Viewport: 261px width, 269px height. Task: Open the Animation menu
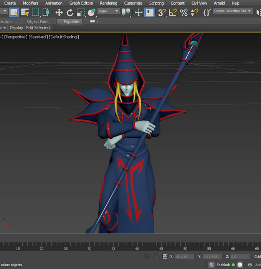click(54, 3)
